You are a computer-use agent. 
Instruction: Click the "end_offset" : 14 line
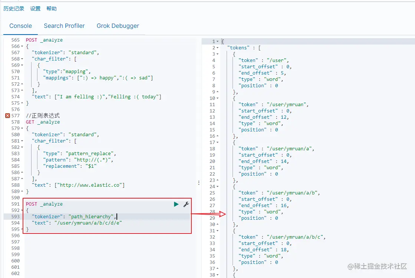click(x=264, y=161)
